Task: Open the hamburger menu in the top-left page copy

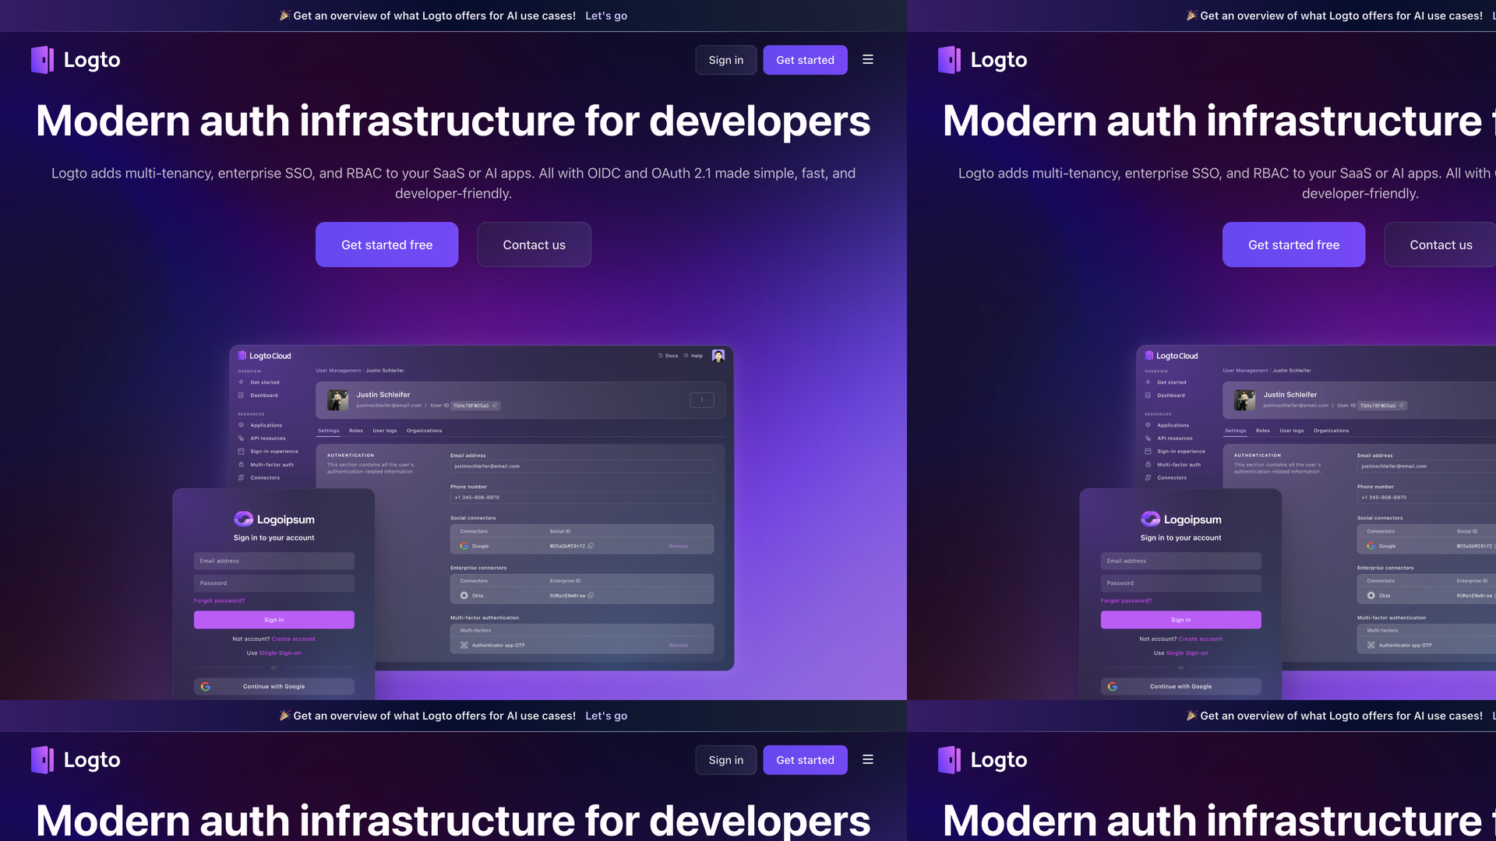Action: pyautogui.click(x=868, y=60)
